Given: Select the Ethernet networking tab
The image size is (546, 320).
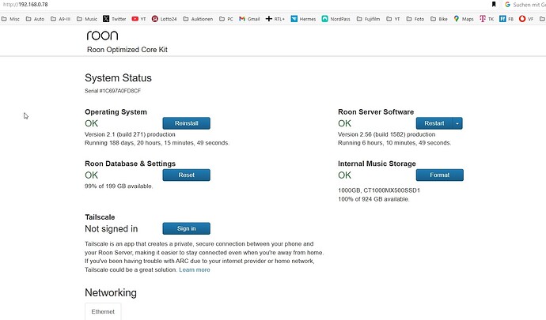Looking at the screenshot, I should coord(103,311).
